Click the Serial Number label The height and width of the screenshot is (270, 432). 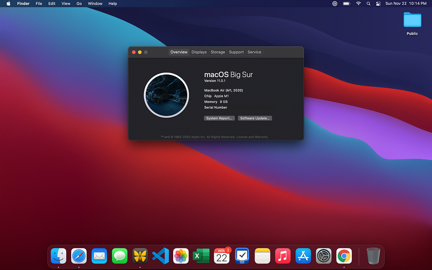click(216, 107)
